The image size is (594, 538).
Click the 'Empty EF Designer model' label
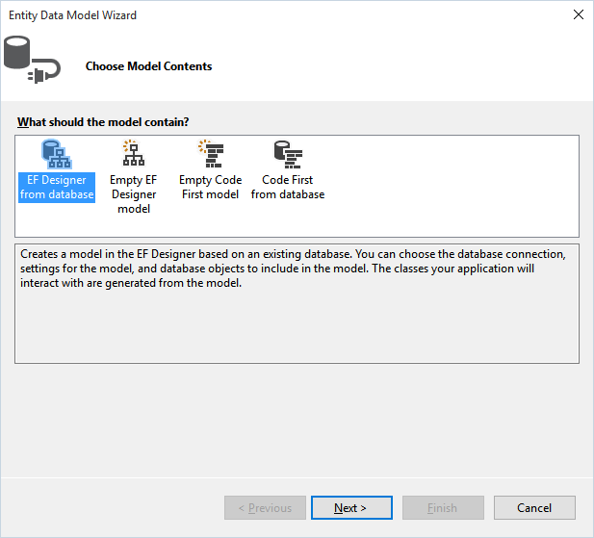click(x=134, y=194)
